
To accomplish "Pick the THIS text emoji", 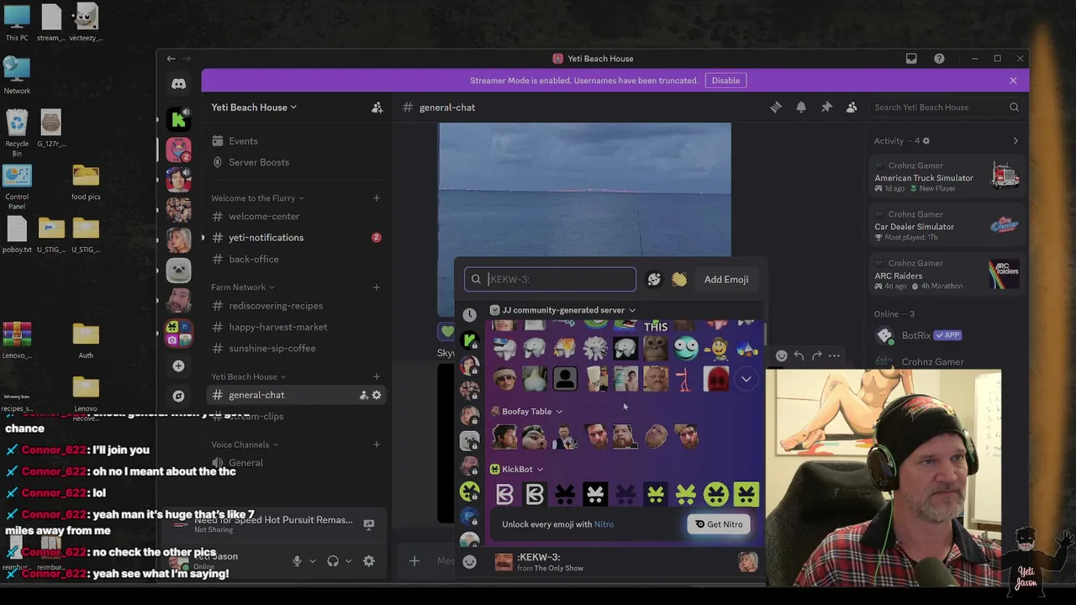I will (656, 327).
